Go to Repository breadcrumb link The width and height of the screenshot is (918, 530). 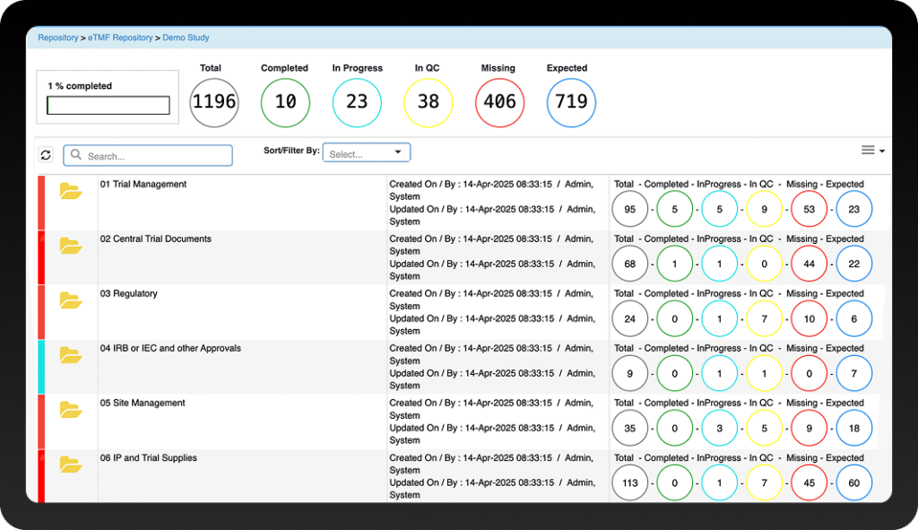pos(57,38)
